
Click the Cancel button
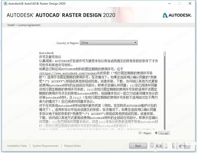tap(181, 146)
